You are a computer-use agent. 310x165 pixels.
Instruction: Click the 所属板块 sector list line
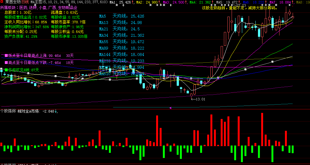[x=39, y=8]
